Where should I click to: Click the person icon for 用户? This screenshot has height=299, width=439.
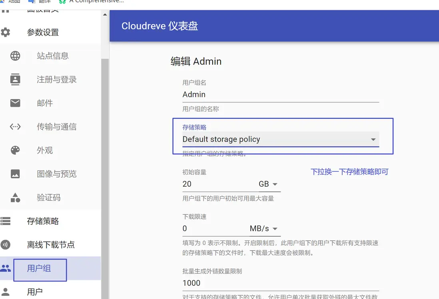click(x=5, y=292)
